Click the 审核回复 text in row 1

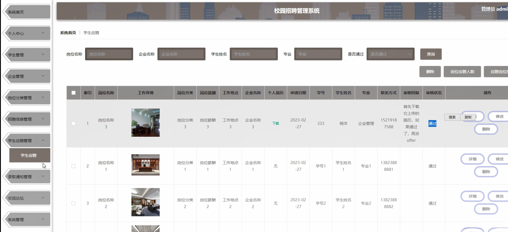(x=411, y=123)
